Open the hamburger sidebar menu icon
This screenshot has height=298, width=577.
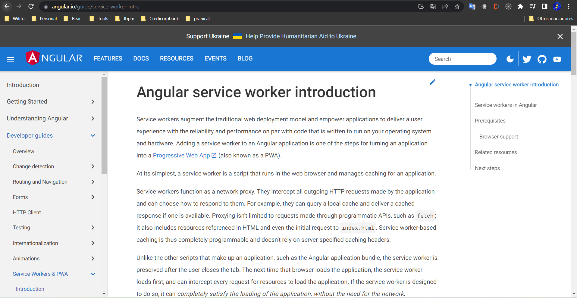[11, 59]
